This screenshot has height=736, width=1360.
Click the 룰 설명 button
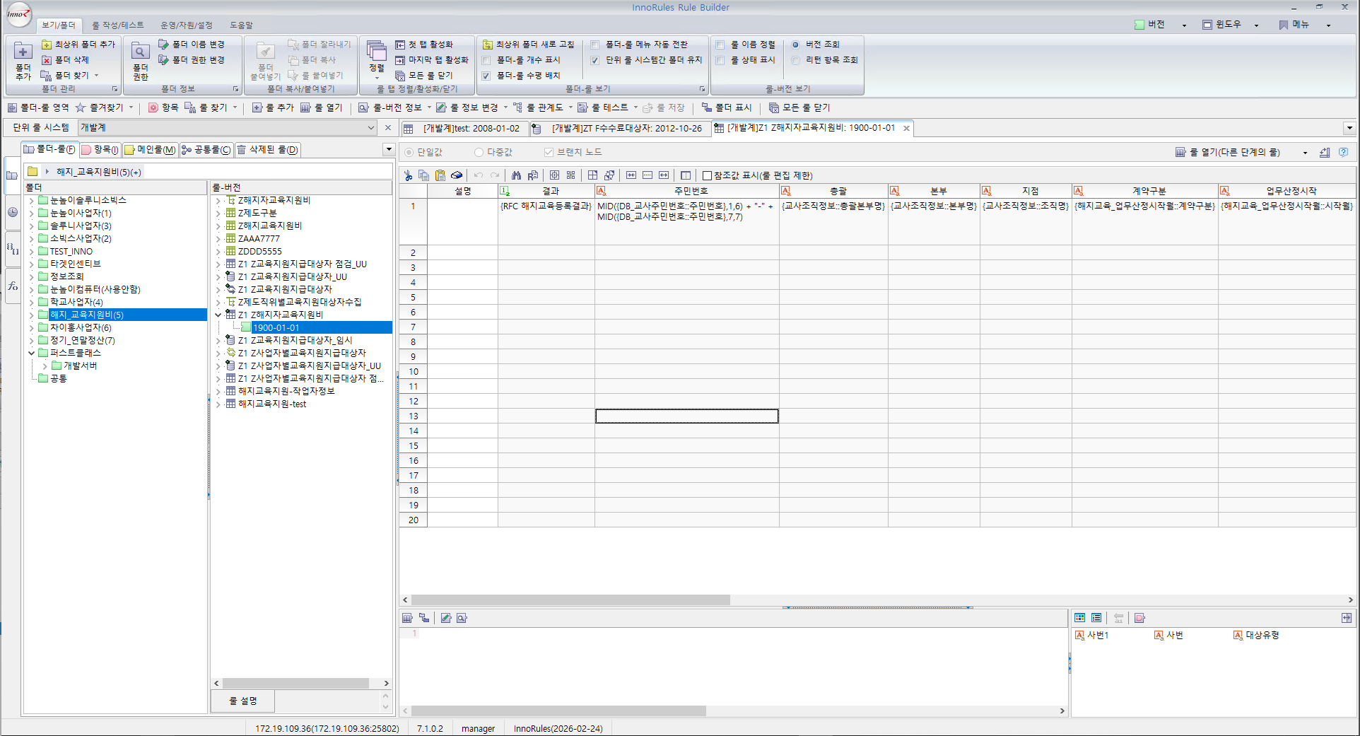[x=242, y=701]
